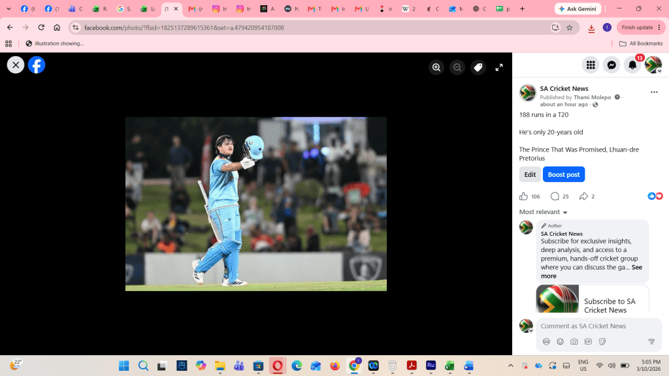Open Firefox from taskbar
The width and height of the screenshot is (669, 376).
(x=335, y=366)
